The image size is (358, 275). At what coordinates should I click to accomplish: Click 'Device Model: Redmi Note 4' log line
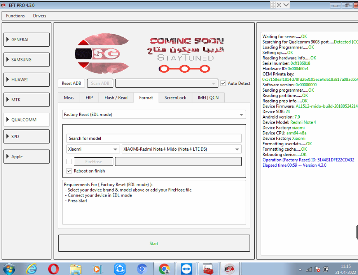coord(289,122)
